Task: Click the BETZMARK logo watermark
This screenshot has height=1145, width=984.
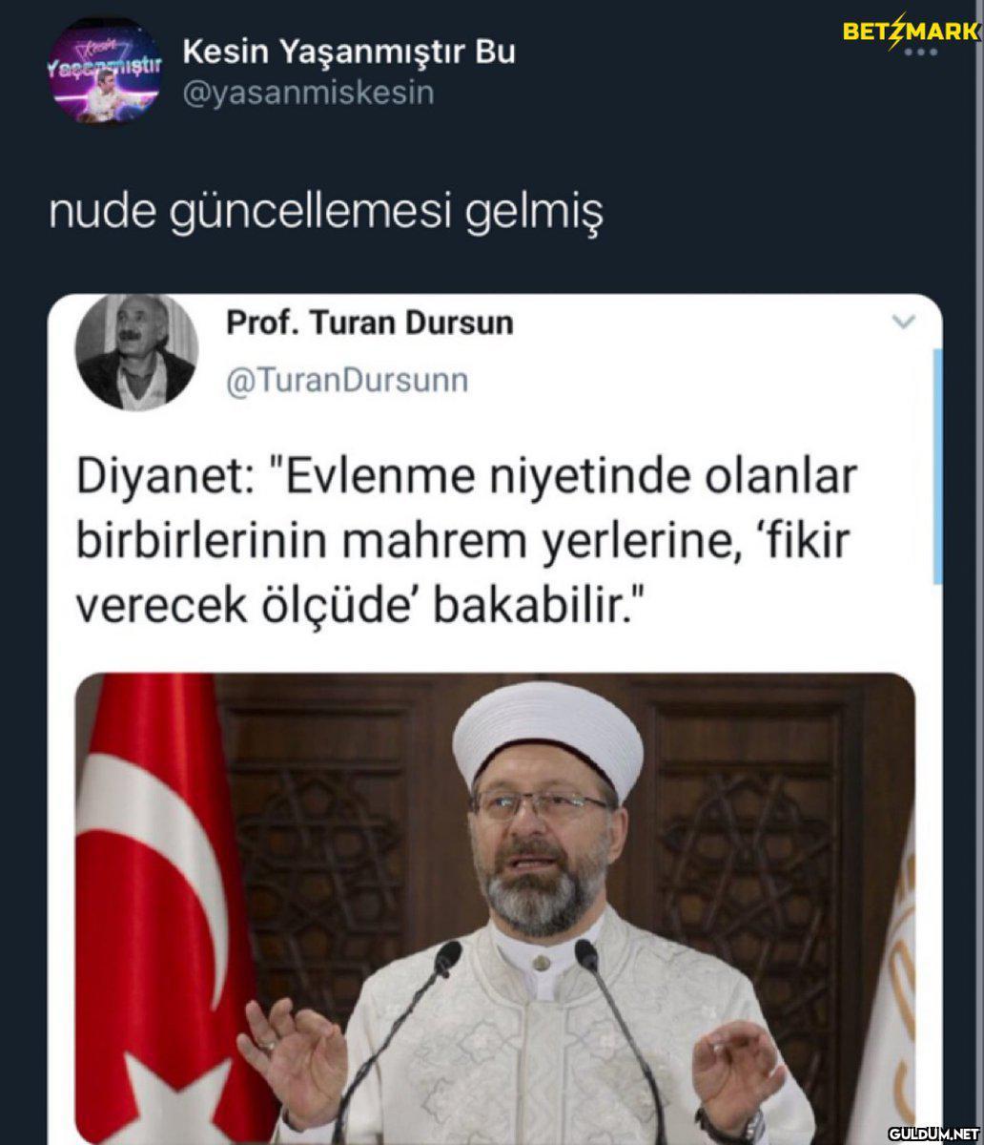Action: 911,31
